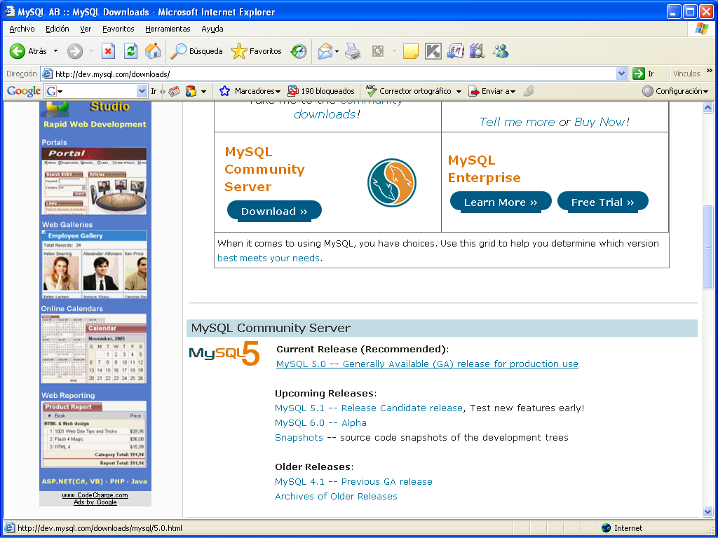Click the K toolbar icon
Screen dimensions: 718x538
click(x=433, y=51)
